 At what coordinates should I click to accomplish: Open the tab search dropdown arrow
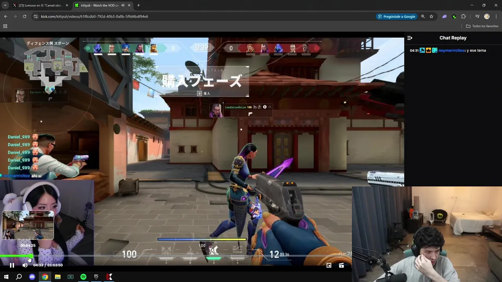(5, 5)
